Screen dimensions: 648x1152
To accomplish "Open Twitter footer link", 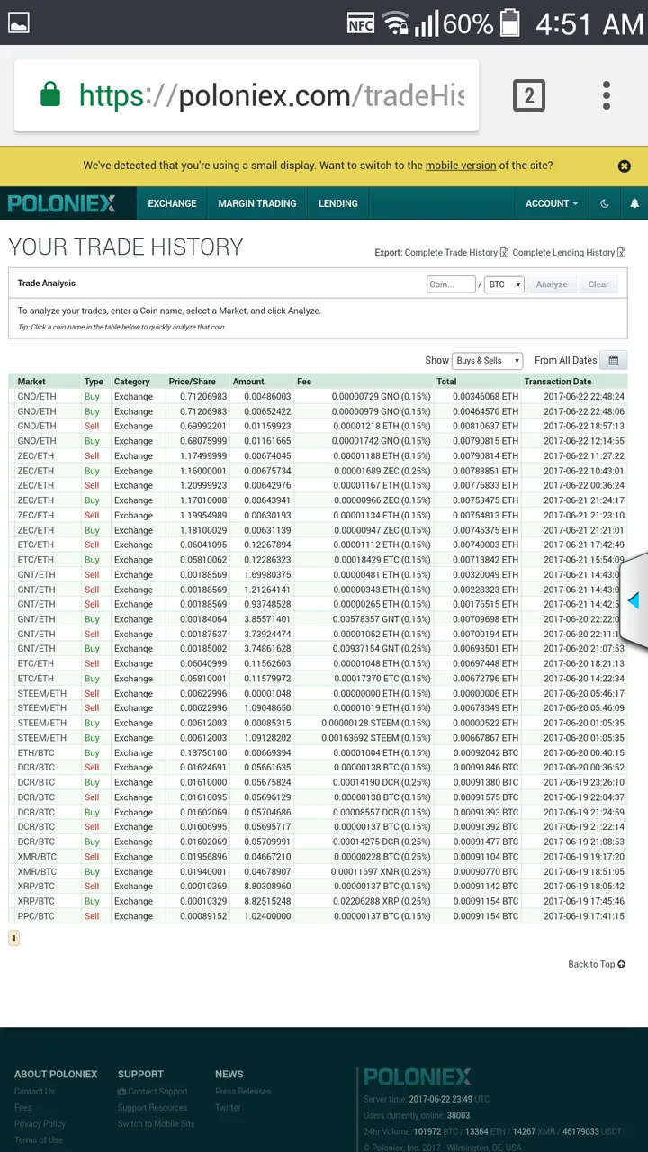I will 228,1108.
